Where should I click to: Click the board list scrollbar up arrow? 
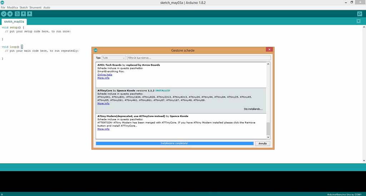(268, 64)
